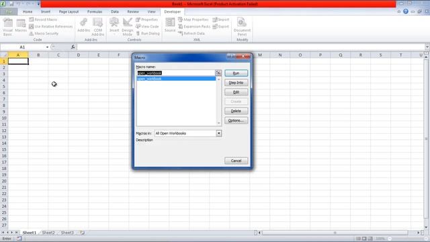Click Edit in the Macro dialog
Viewport: 430px width, 242px height.
[x=236, y=92]
